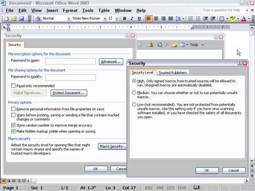Toggle Italic formatting in toolbar

(132, 18)
